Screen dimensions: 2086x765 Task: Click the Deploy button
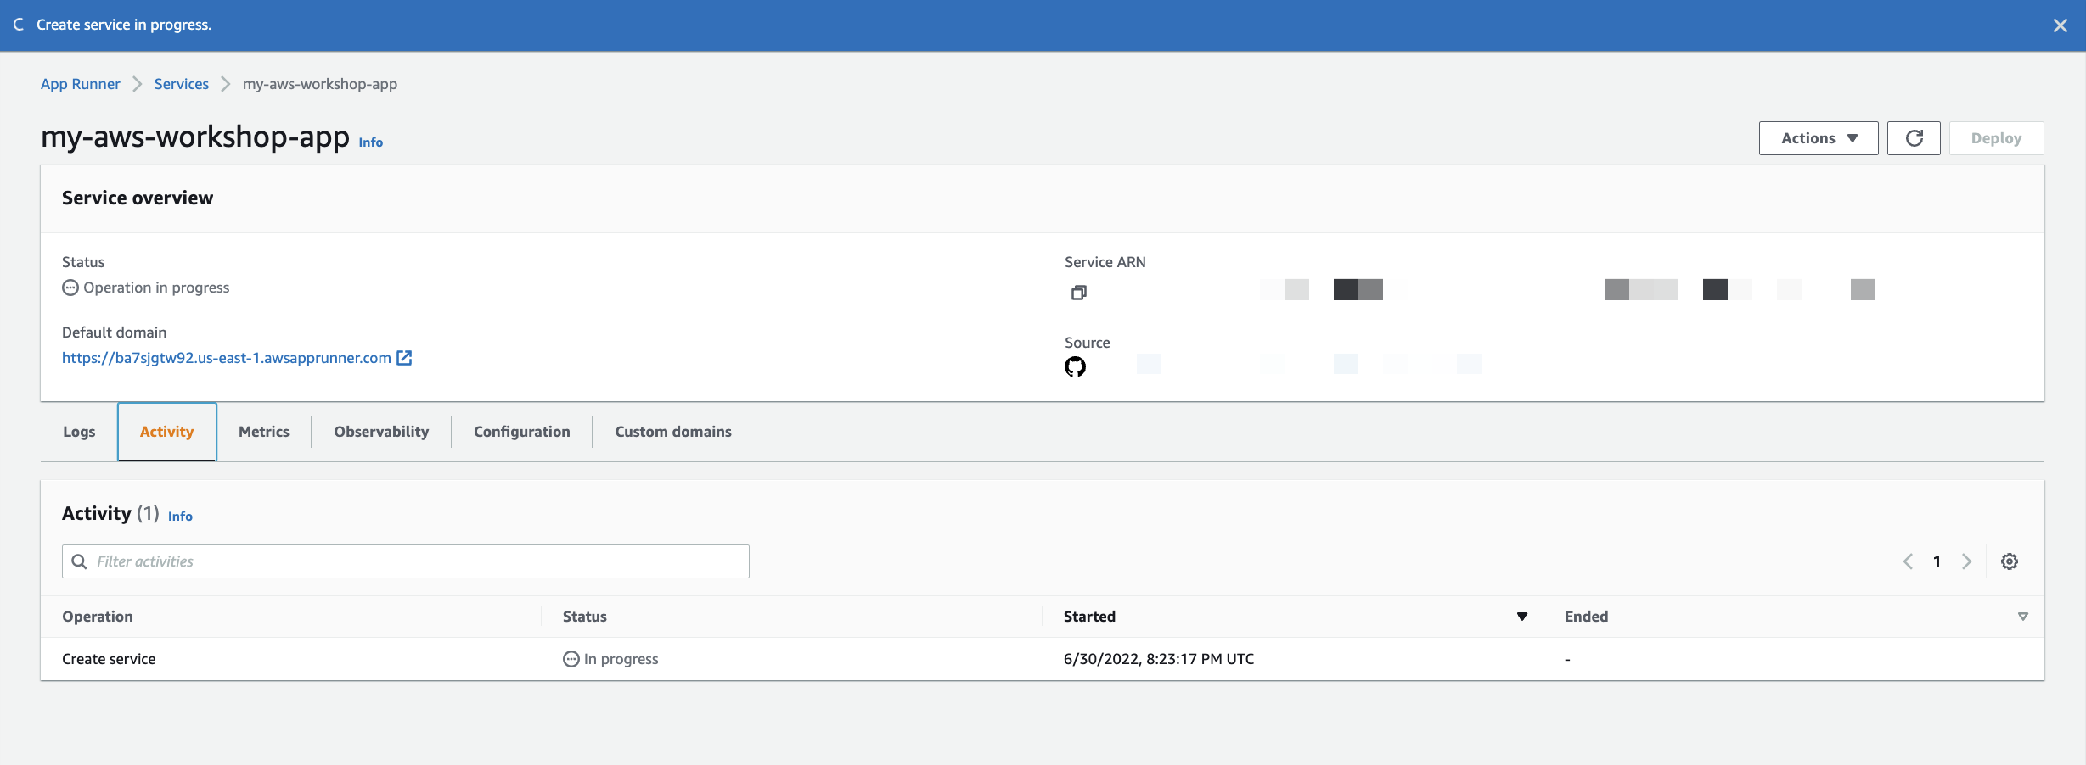1996,138
